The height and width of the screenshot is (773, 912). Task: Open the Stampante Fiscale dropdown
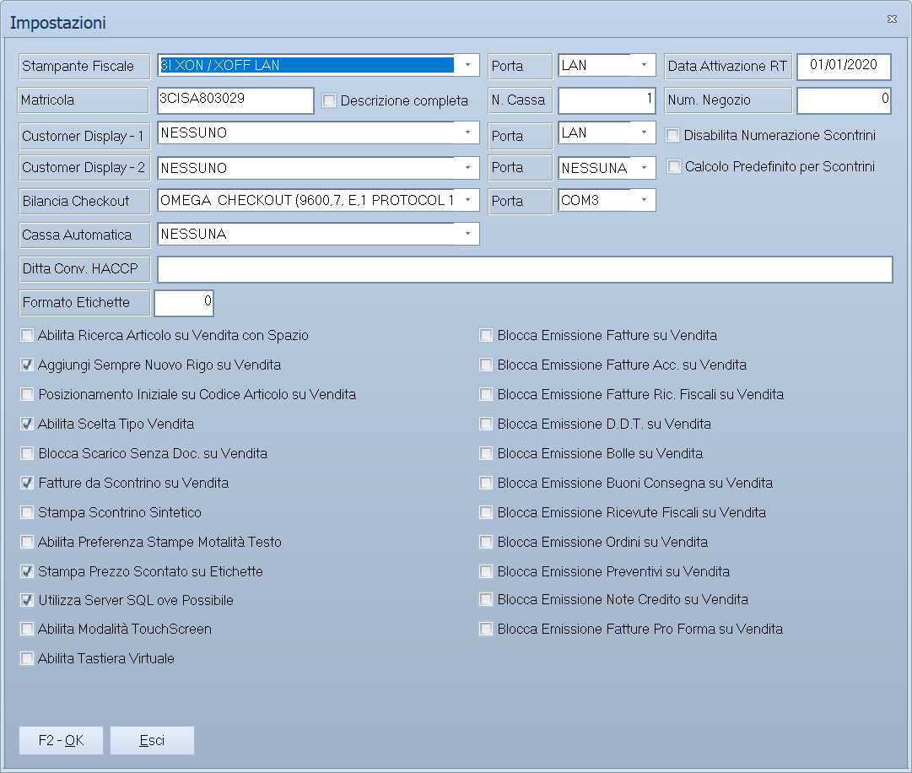(x=467, y=65)
